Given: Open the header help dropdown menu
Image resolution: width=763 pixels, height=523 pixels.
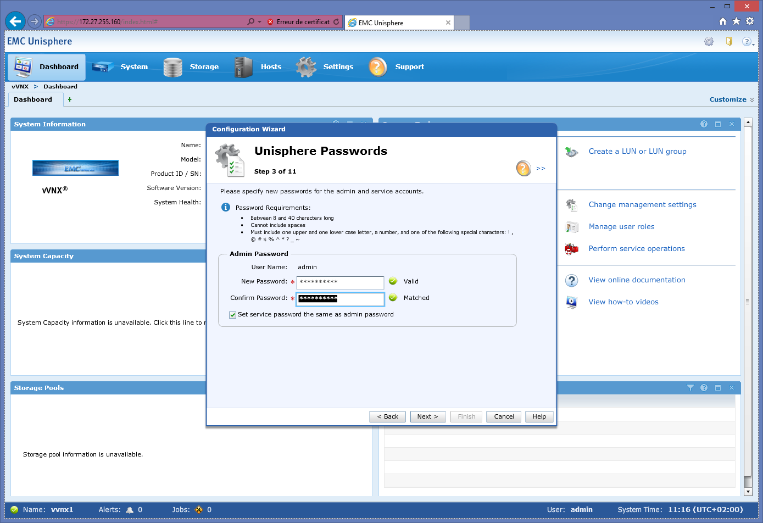Looking at the screenshot, I should click(x=748, y=42).
